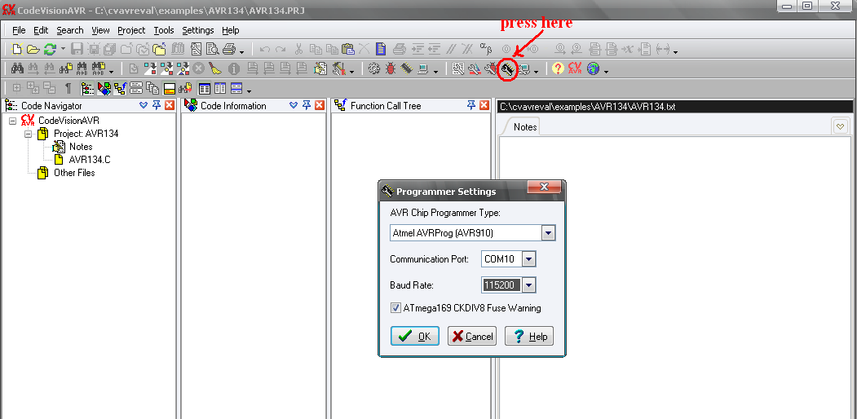Image resolution: width=857 pixels, height=419 pixels.
Task: Toggle Messages panel toolbar icon
Action: (x=170, y=88)
